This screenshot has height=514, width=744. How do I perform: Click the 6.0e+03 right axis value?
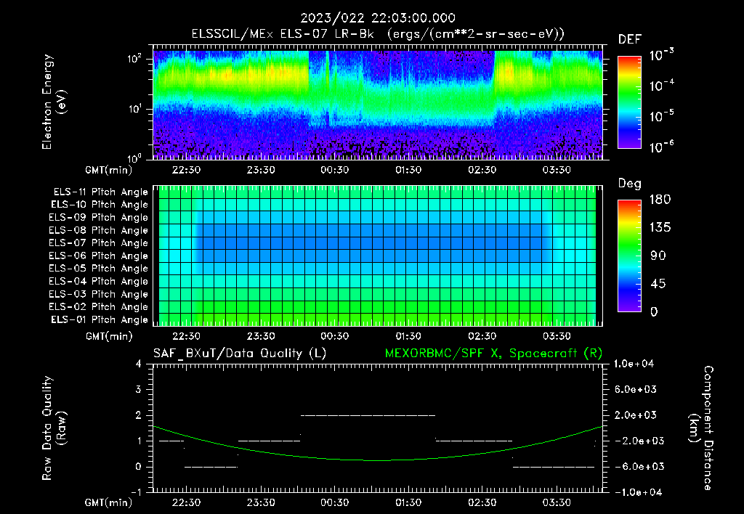[x=636, y=390]
